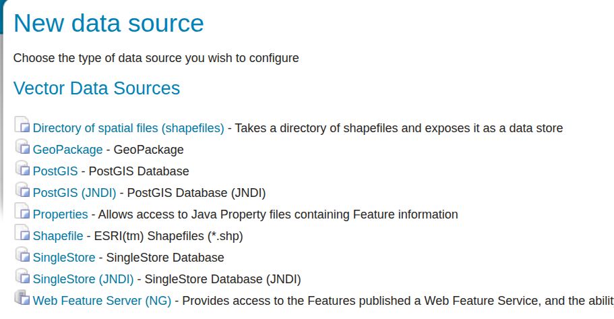
Task: Open the Web Feature Server (NG) link
Action: pyautogui.click(x=102, y=301)
